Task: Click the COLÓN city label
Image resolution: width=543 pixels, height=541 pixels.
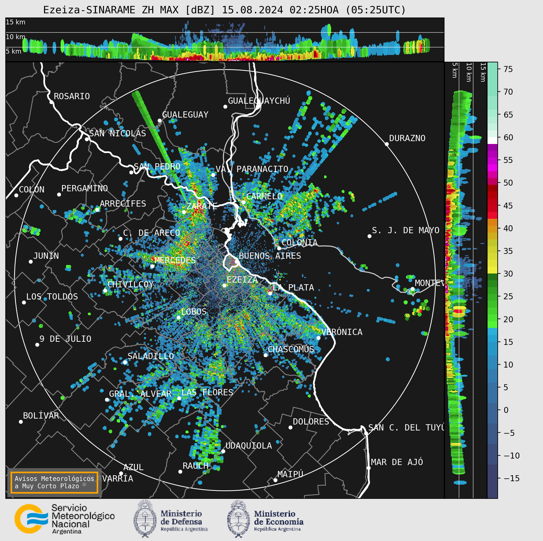Action: click(x=31, y=190)
